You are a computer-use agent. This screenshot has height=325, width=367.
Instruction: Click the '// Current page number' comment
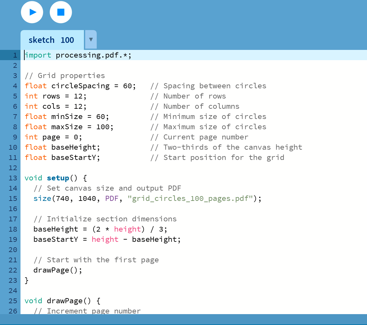point(200,137)
